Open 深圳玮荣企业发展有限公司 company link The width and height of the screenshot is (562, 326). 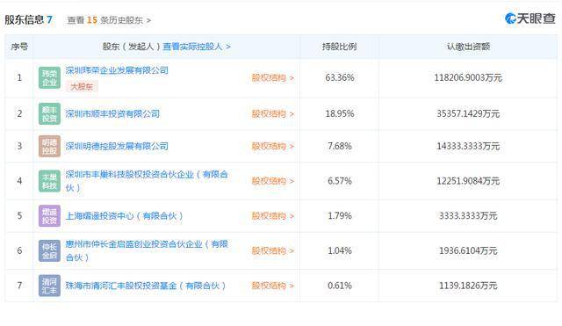(x=117, y=70)
